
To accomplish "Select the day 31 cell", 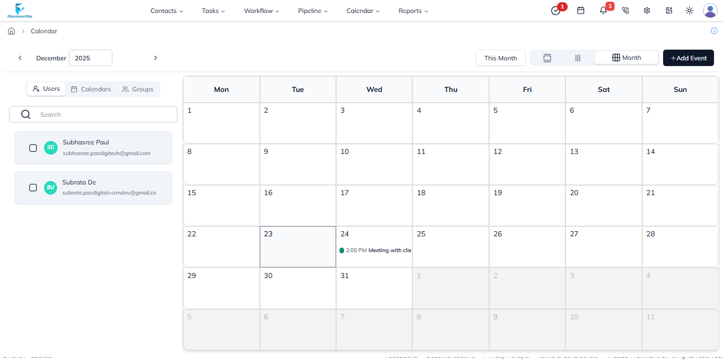I will (374, 288).
